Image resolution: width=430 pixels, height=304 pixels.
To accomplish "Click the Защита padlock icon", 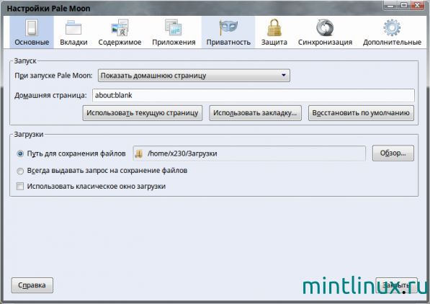I will tap(274, 27).
